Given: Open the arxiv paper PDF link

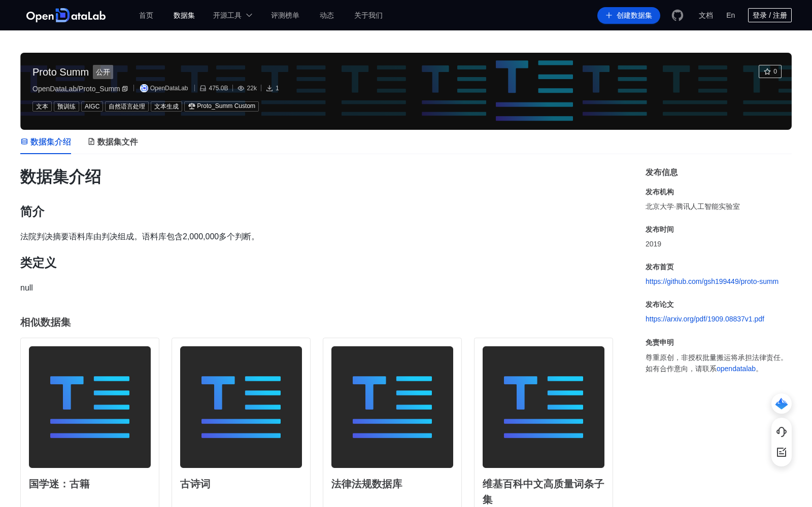Looking at the screenshot, I should pyautogui.click(x=705, y=319).
